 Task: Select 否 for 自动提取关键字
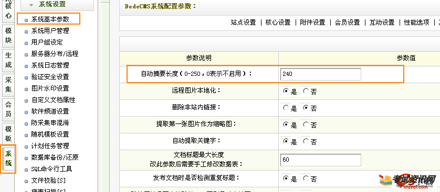pos(306,141)
